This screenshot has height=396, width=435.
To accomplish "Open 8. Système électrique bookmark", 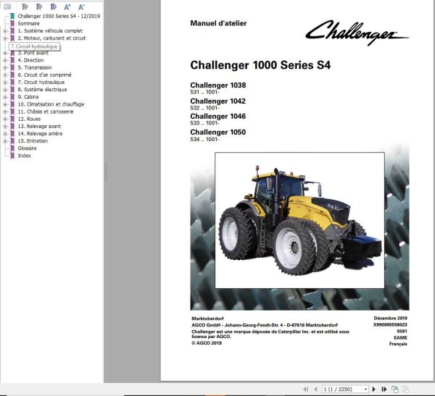I will click(42, 90).
